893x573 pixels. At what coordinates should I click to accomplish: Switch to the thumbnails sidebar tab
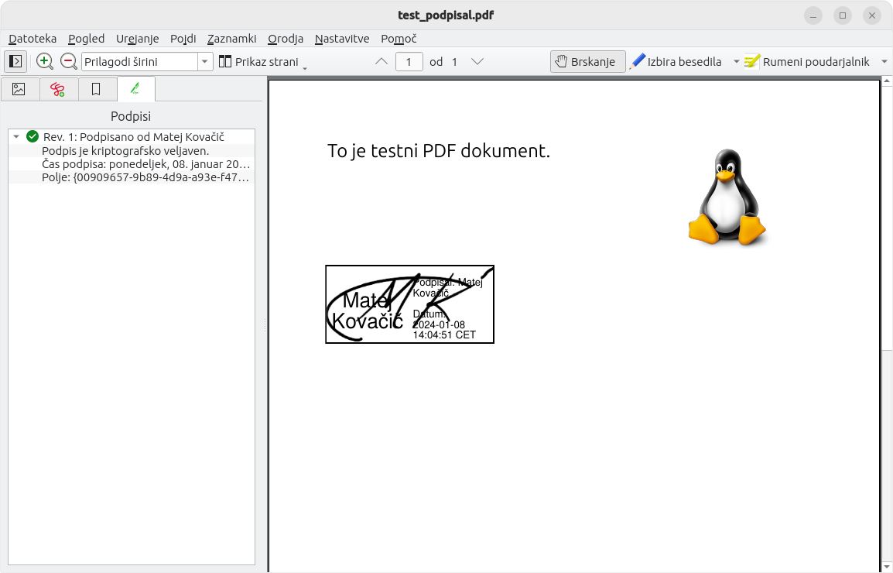(x=19, y=89)
